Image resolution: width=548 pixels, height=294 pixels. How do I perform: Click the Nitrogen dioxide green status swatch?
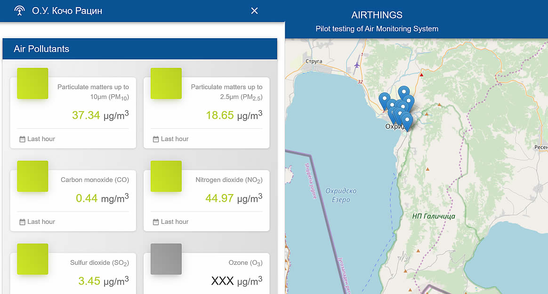click(166, 176)
